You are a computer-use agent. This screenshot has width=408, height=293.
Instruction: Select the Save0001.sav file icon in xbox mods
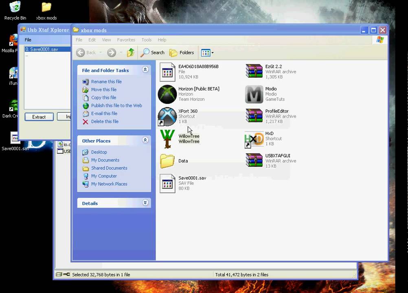[x=167, y=183]
